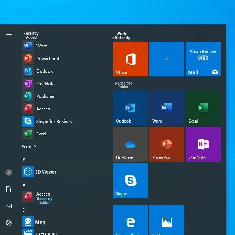This screenshot has width=235, height=235.
Task: Launch the Excel tile in the folder
Action: 203,108
